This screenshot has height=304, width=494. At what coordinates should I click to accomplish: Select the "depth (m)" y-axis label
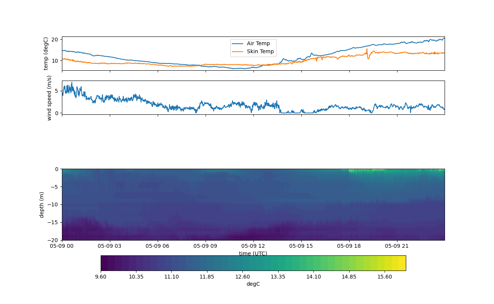[42, 204]
